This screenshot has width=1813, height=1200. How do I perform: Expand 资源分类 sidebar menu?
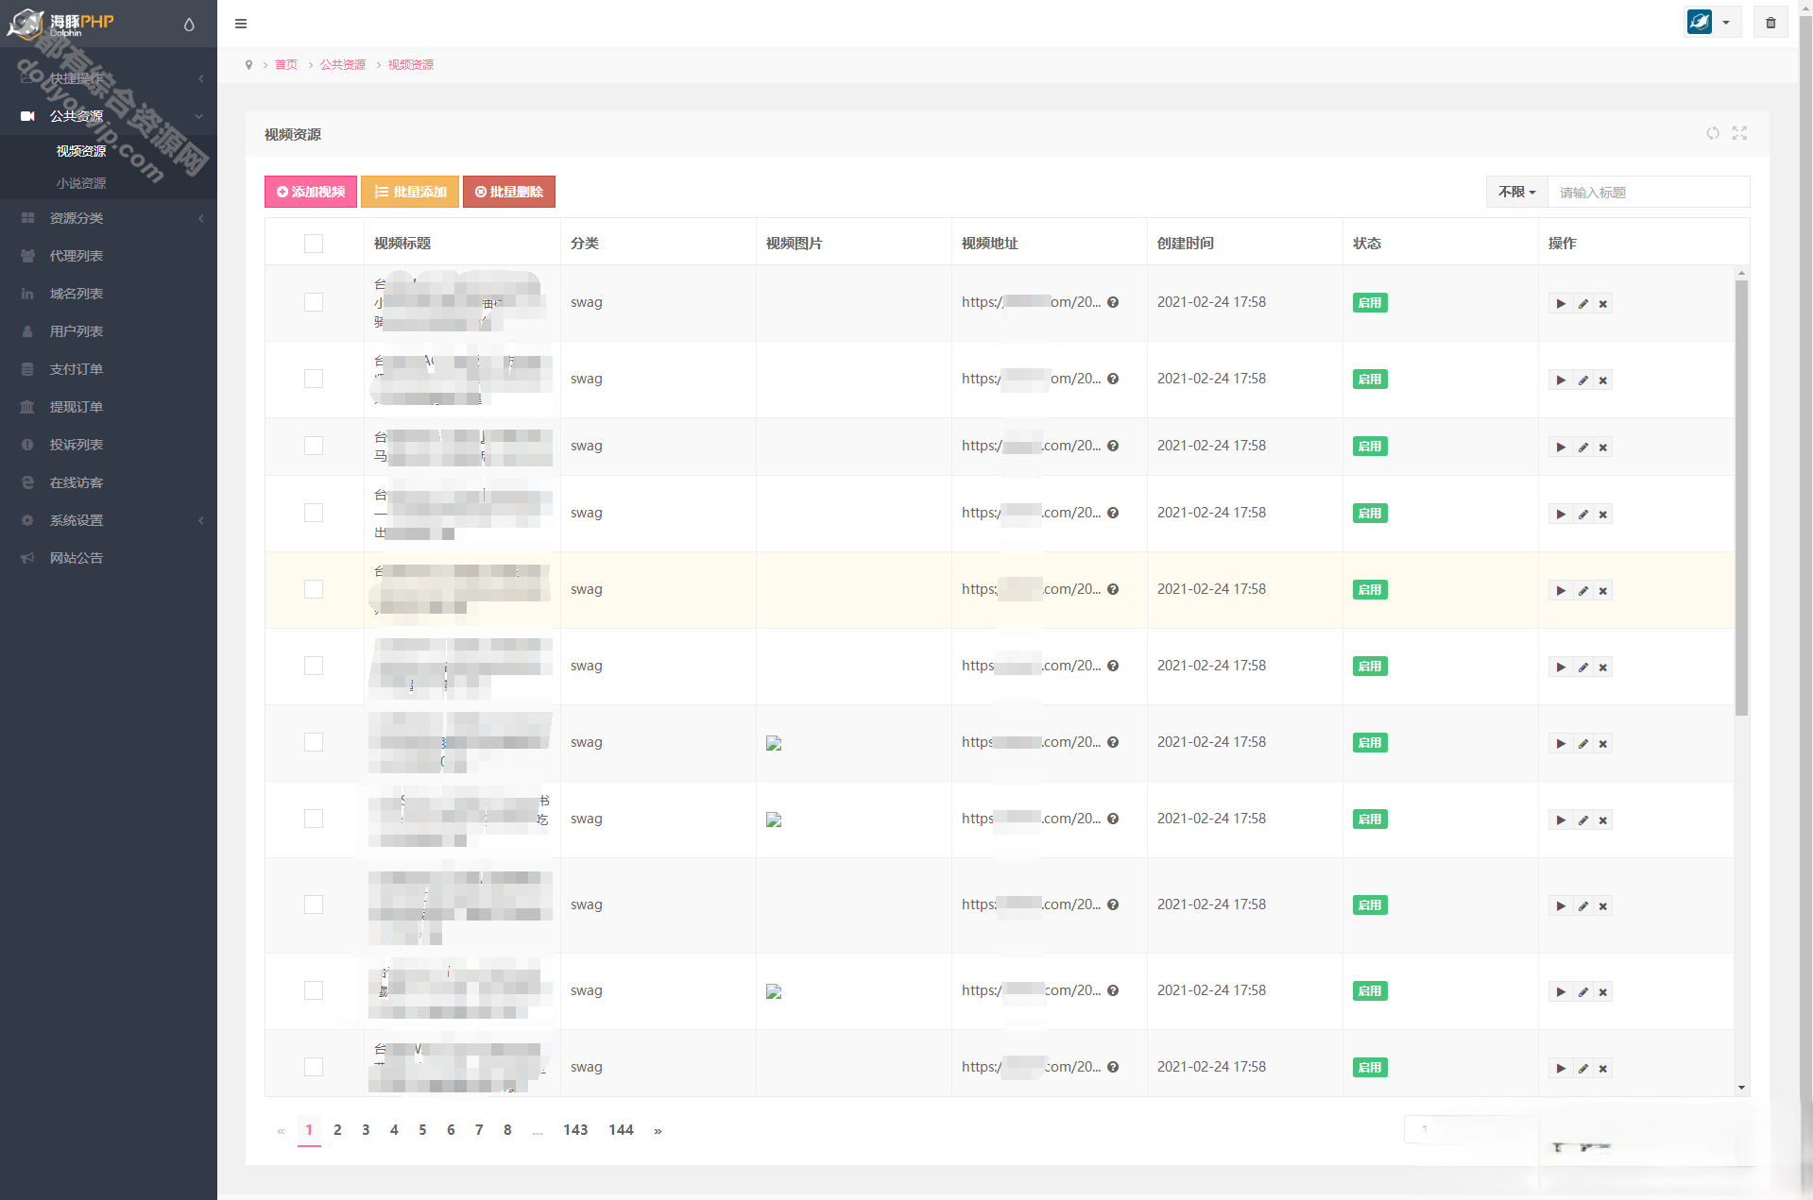click(x=109, y=218)
